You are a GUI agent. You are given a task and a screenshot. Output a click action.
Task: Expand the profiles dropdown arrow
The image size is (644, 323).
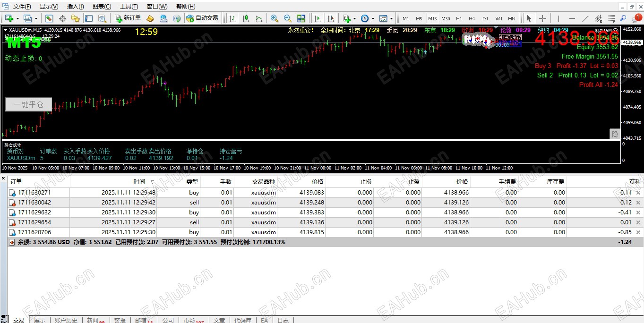coord(36,18)
